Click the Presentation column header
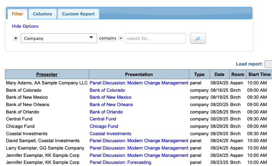 pos(139,74)
